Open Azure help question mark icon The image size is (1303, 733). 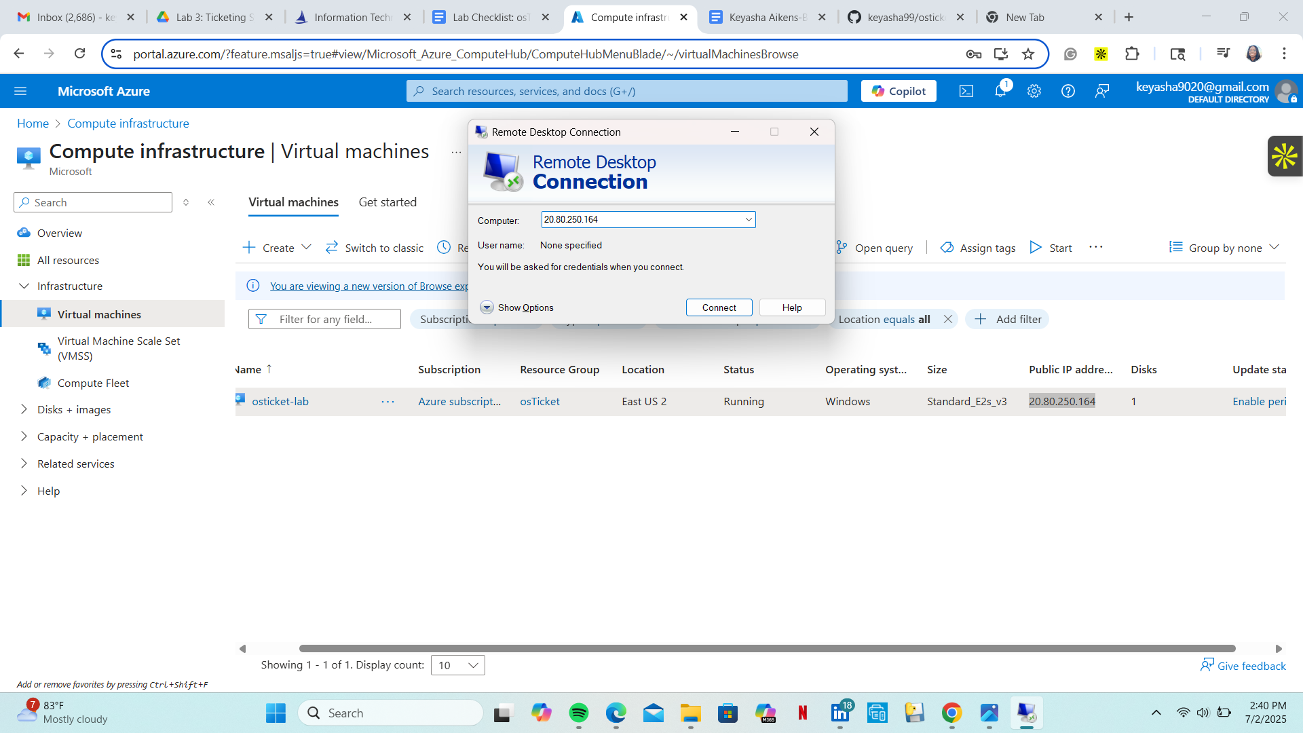pos(1068,91)
